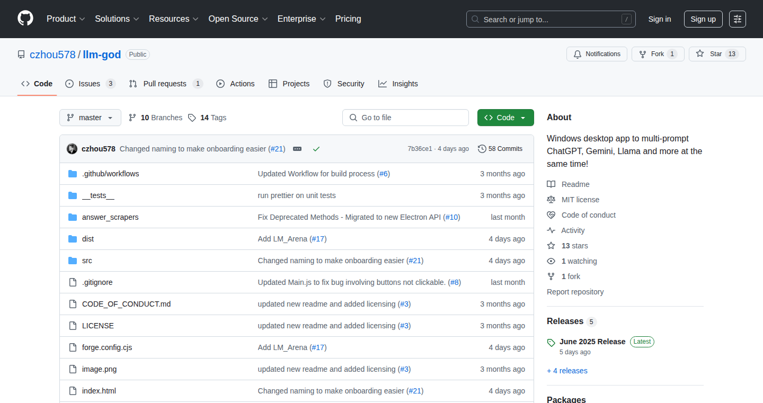This screenshot has width=763, height=403.
Task: Open the __tests__ folder
Action: click(98, 195)
